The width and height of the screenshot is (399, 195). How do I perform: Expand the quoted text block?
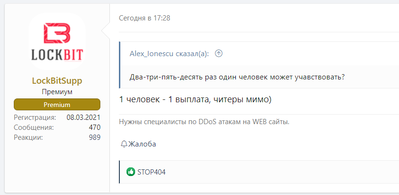(237, 78)
